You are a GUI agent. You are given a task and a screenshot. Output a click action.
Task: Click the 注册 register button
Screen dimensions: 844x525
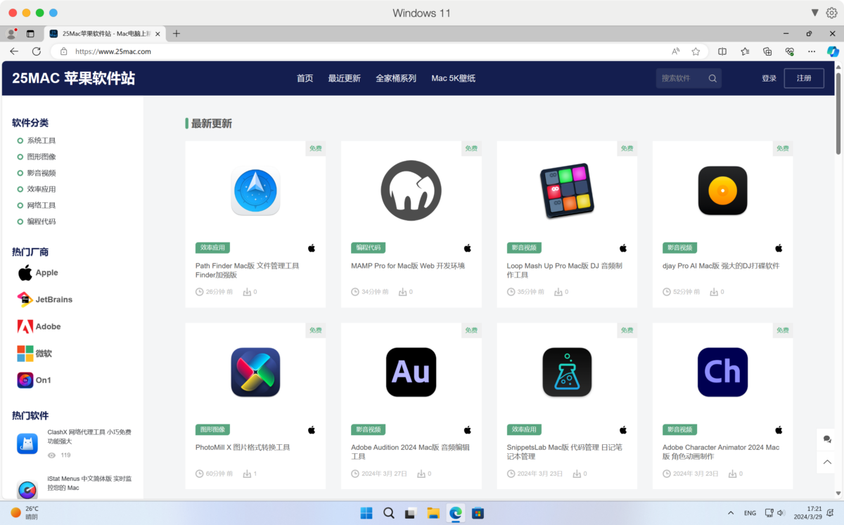[804, 79]
